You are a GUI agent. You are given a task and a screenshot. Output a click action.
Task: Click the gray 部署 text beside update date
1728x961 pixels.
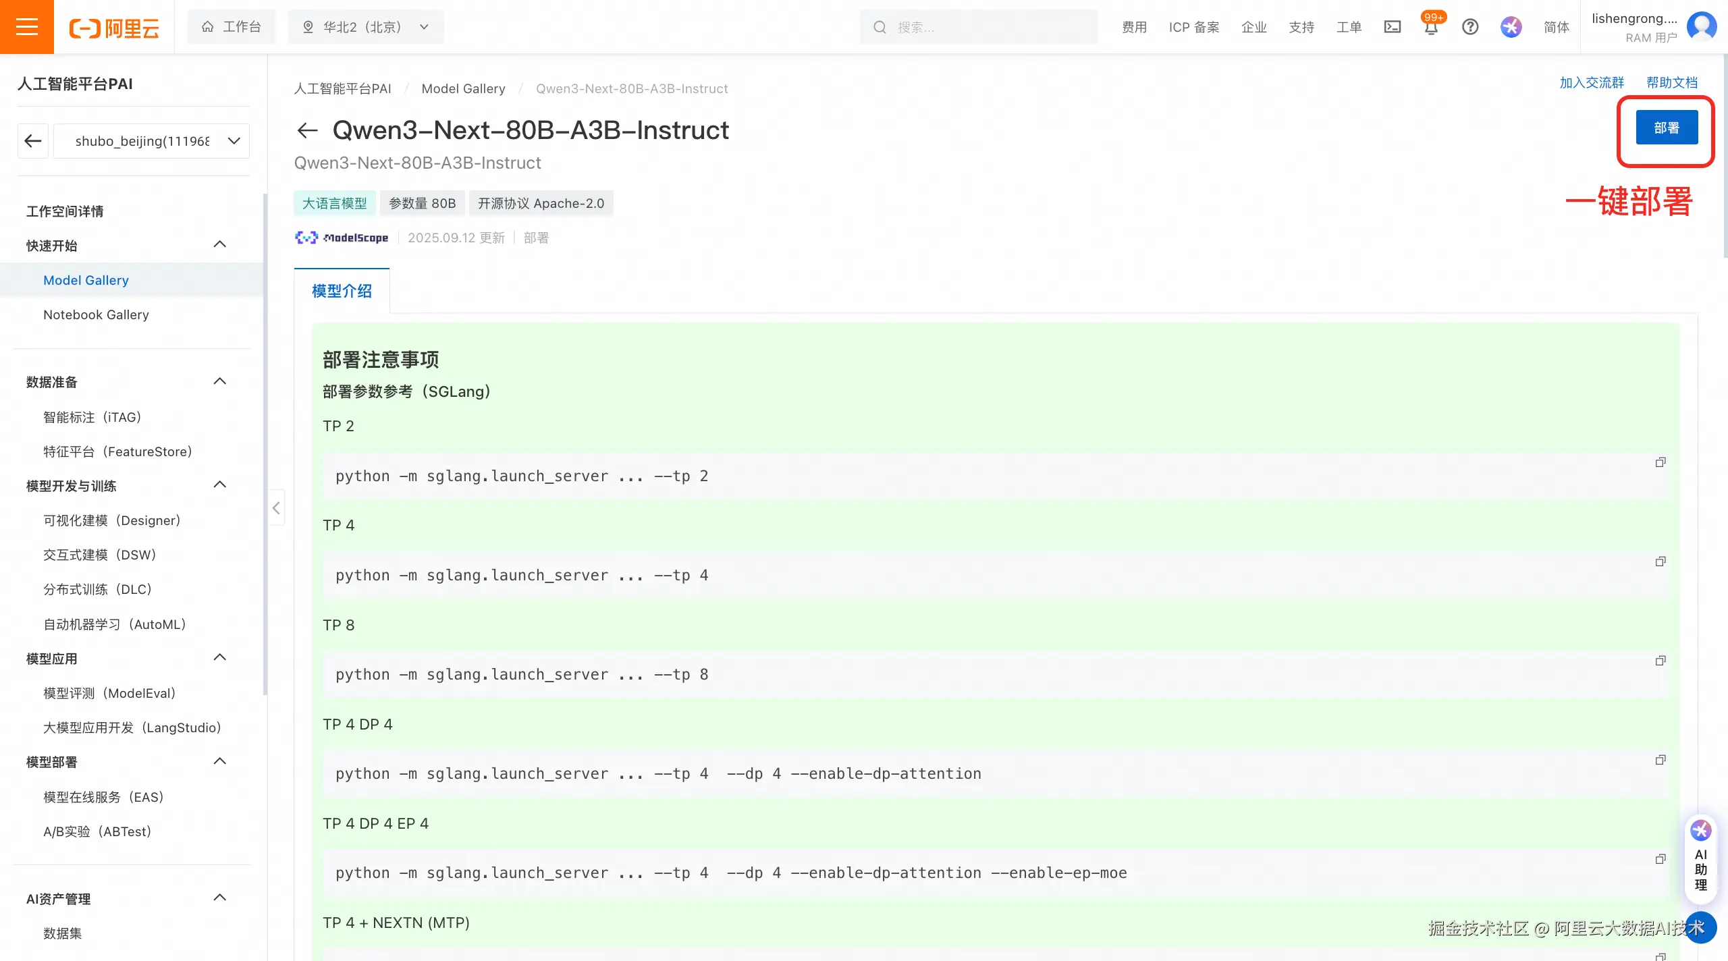click(x=536, y=238)
